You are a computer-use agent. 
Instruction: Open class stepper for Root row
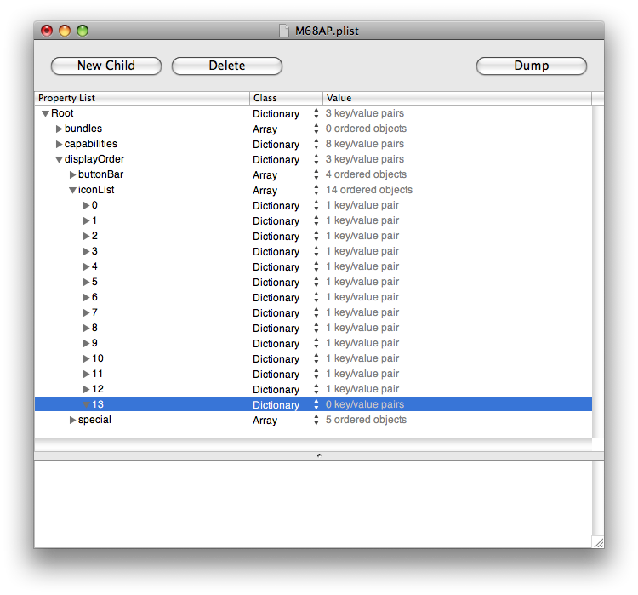point(316,113)
